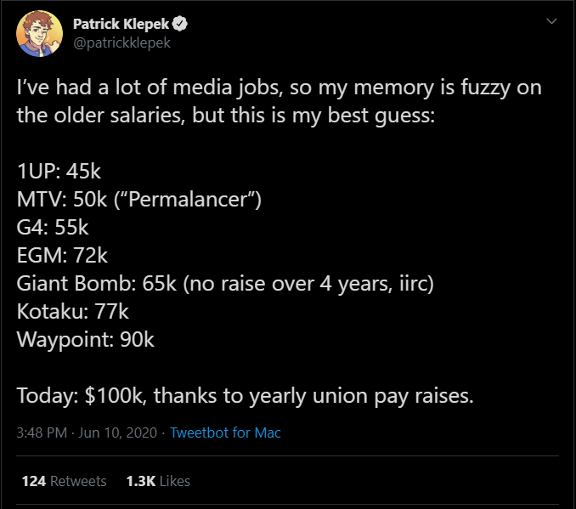Click the opening sentence about media jobs
576x509 pixels.
coord(279,88)
